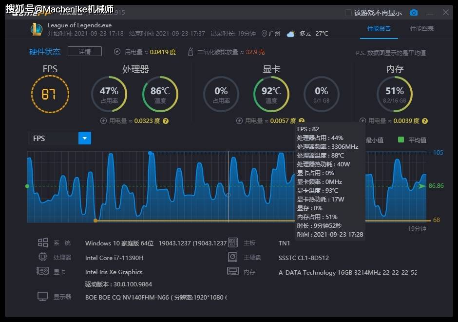Click the A-DATA Technology 16GB memory text
This screenshot has height=322, width=458.
point(347,273)
